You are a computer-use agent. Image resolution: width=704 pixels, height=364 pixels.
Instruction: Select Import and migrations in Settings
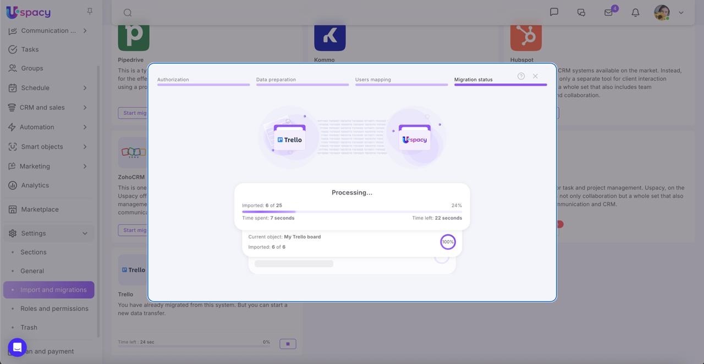[x=53, y=290]
